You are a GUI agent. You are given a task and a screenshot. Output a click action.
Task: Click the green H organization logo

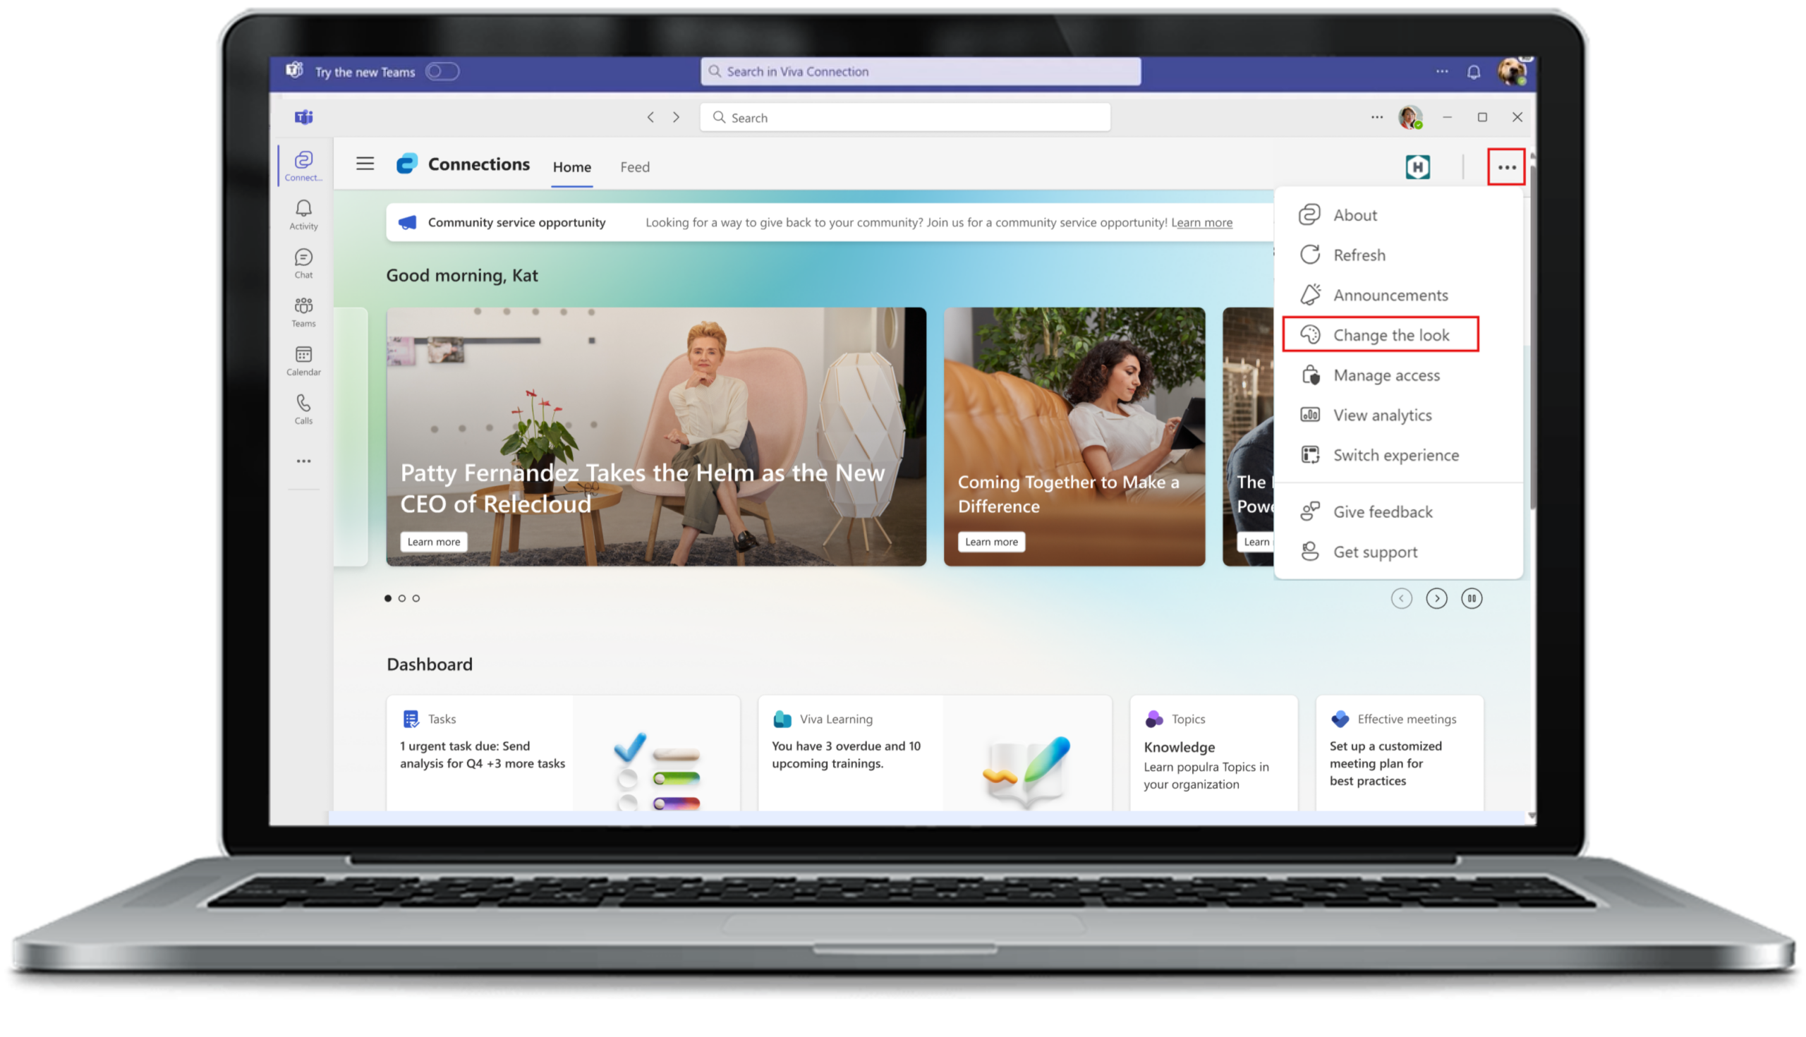click(1417, 167)
